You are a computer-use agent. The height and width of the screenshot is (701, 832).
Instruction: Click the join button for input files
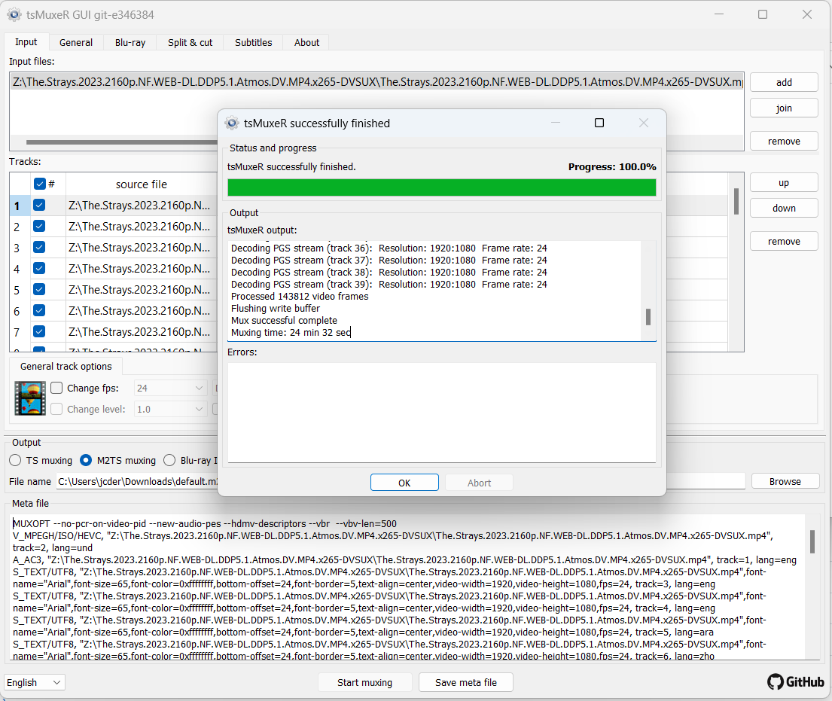tap(783, 108)
